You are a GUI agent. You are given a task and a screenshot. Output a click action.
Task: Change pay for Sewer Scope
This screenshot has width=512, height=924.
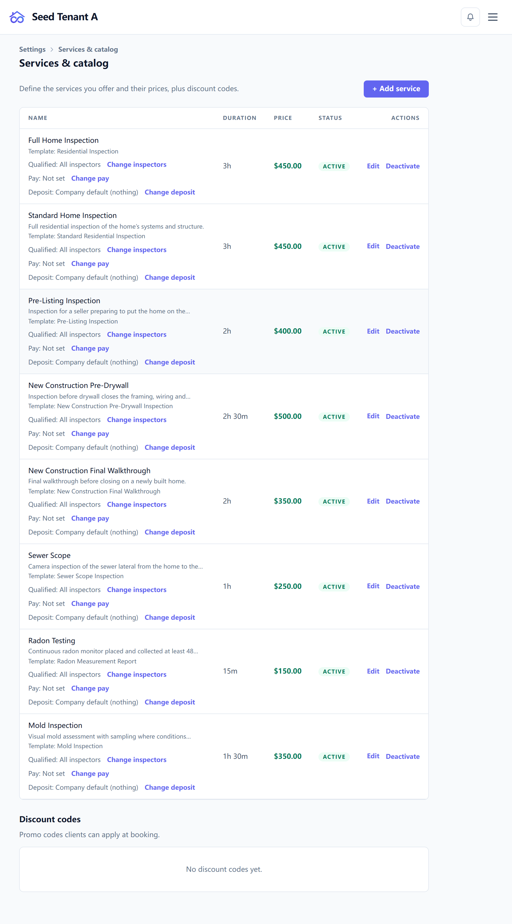coord(90,604)
